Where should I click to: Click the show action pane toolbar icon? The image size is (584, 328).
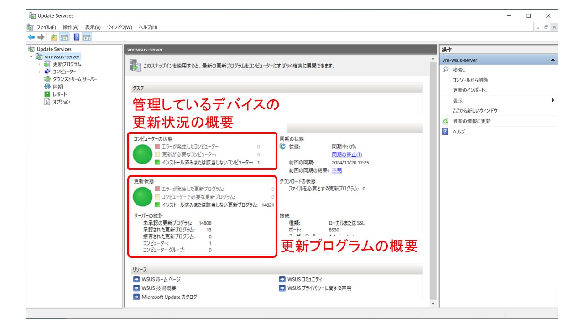pos(87,38)
